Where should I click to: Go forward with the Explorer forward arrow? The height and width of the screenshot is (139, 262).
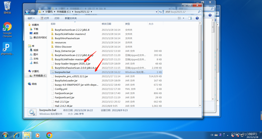33,12
